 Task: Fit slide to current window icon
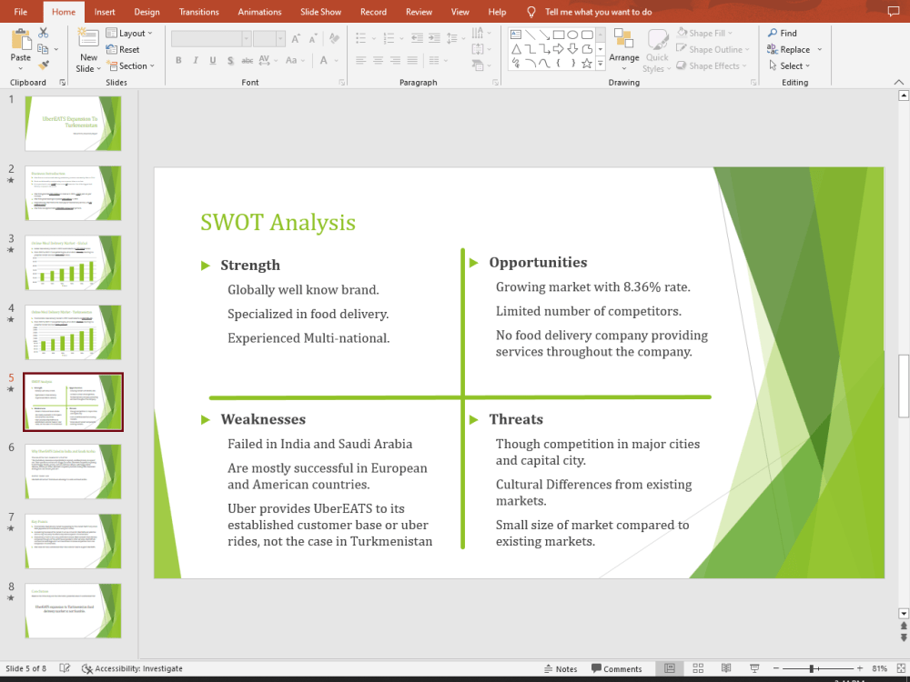tap(900, 668)
